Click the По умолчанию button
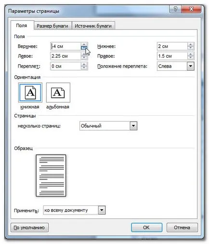The image size is (209, 244). (x=29, y=228)
